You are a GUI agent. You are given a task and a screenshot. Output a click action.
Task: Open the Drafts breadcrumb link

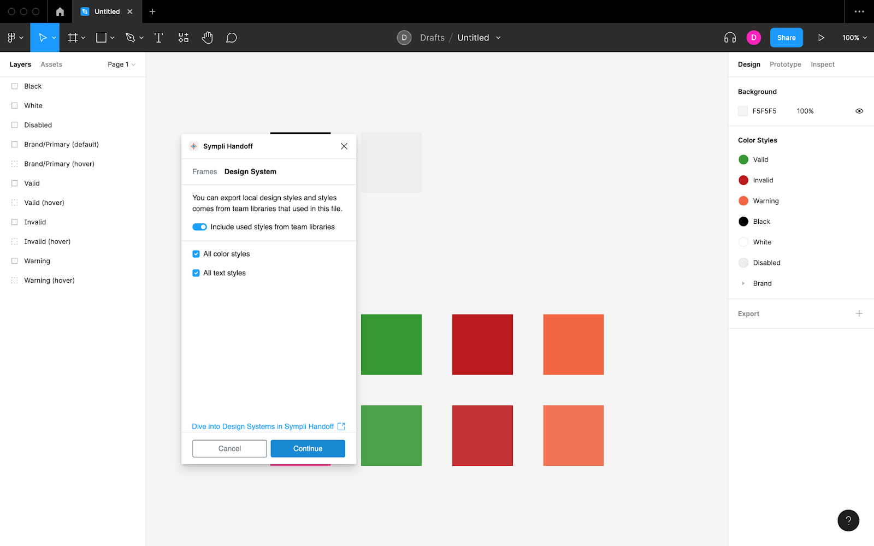[x=432, y=38]
